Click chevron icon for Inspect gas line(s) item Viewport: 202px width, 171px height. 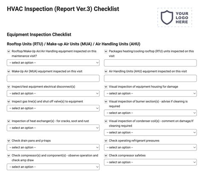coord(9,101)
